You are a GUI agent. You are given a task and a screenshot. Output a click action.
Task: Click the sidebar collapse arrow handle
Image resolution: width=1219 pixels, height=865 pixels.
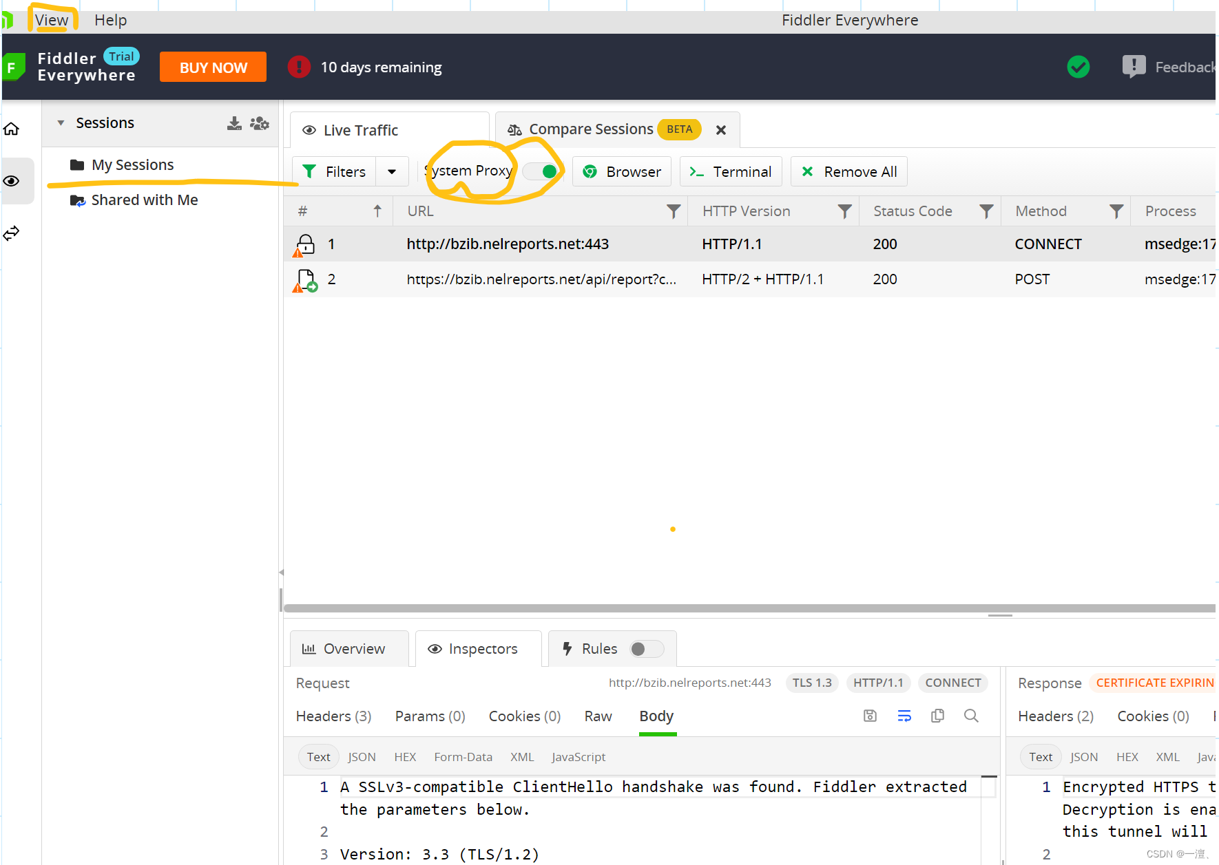point(281,573)
